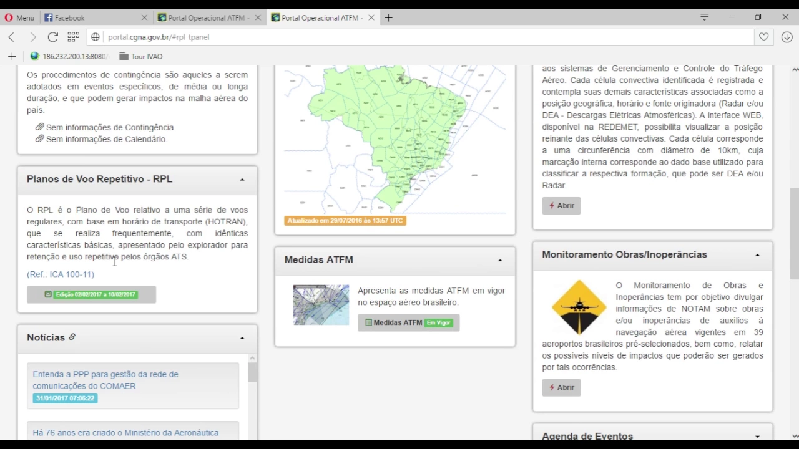
Task: Click the RPL Edição 02/02/2017 button
Action: point(91,294)
